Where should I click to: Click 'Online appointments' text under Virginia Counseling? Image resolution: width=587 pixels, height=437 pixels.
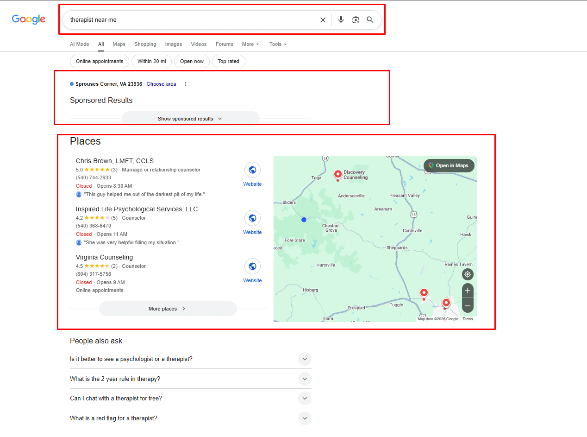coord(100,290)
